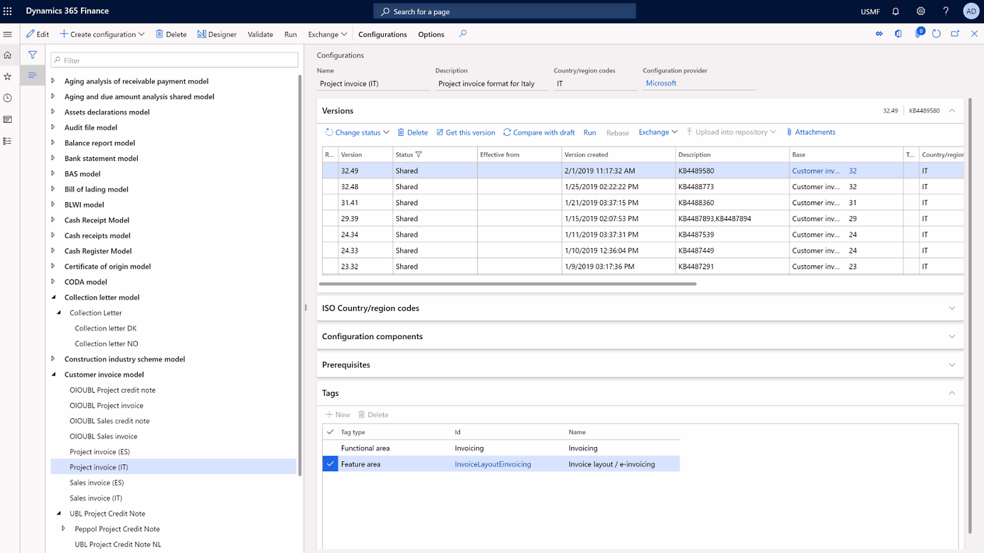Viewport: 984px width, 553px height.
Task: Click the Designer button
Action: point(216,34)
